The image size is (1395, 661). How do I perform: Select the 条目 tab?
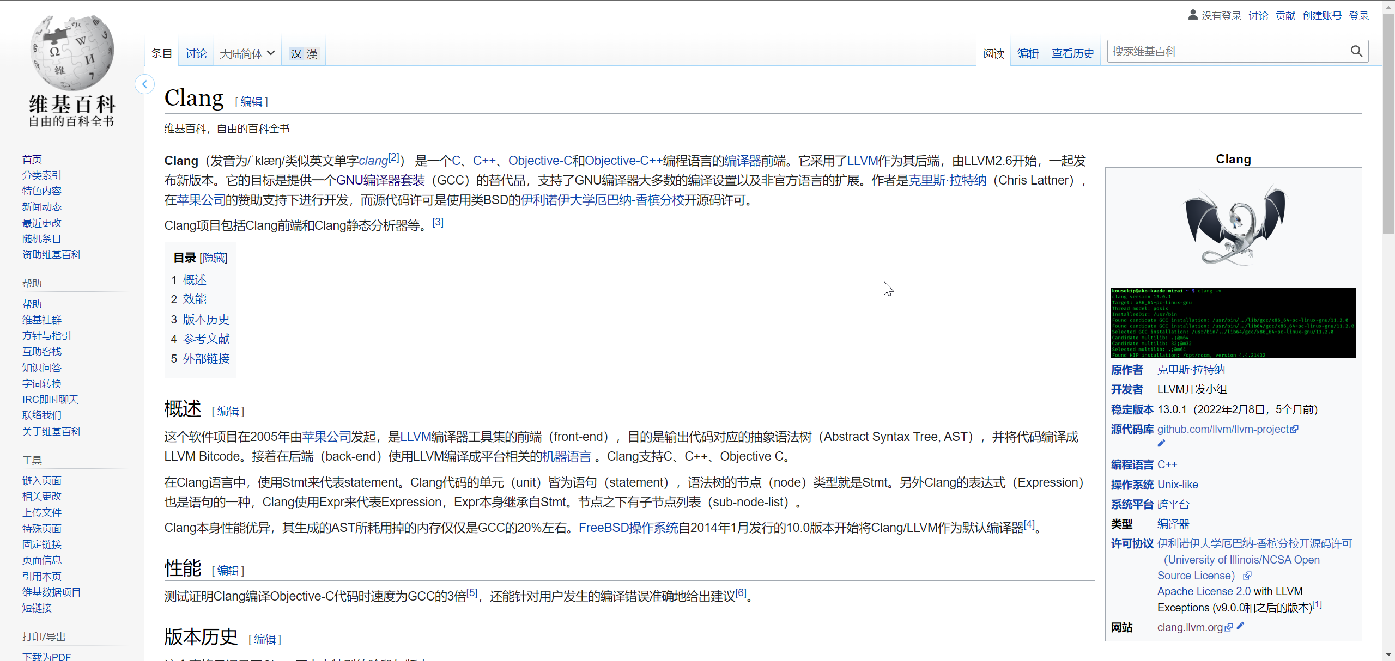point(161,53)
